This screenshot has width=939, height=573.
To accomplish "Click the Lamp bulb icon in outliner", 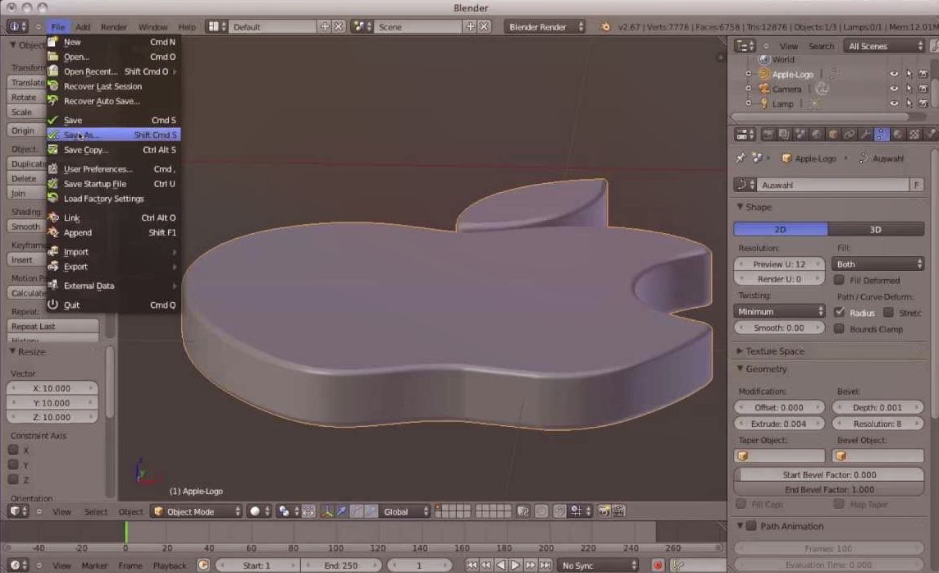I will tap(764, 103).
